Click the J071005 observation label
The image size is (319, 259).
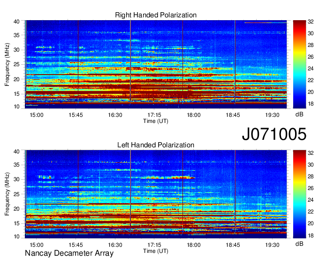point(274,134)
